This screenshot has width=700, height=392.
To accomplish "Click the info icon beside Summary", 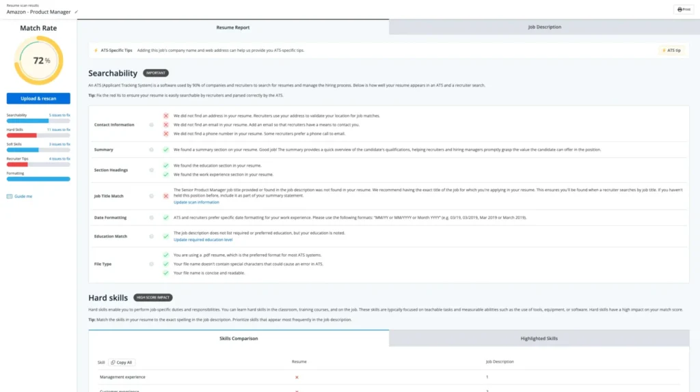I will [x=151, y=150].
